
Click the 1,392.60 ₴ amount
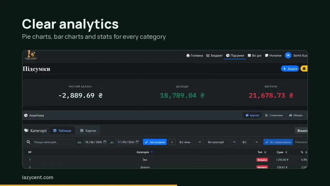pos(282,160)
